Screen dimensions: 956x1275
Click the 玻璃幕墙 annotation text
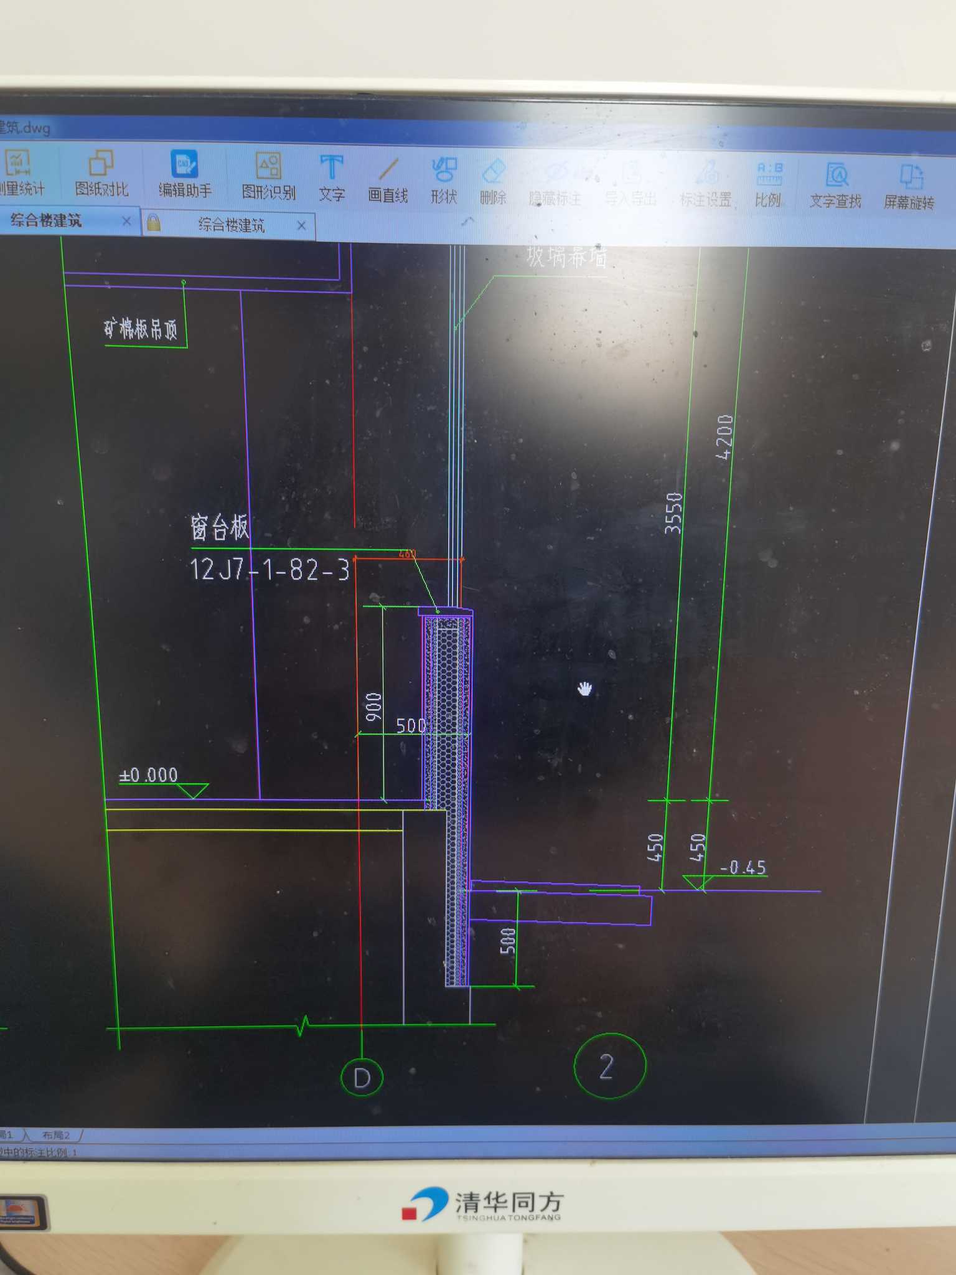(566, 256)
